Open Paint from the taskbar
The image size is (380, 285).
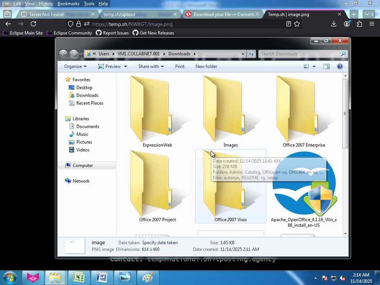[148, 278]
